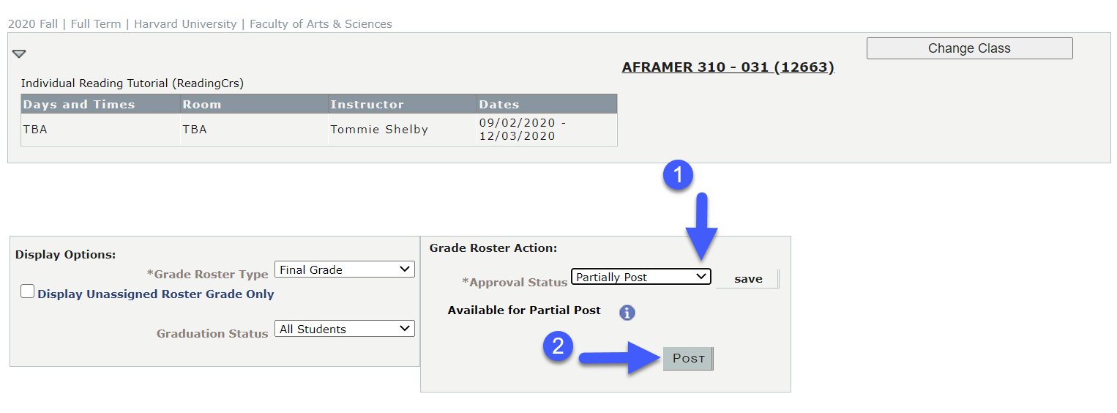This screenshot has width=1117, height=413.
Task: Open the AFRAMER 310 - 031 class link
Action: (728, 67)
